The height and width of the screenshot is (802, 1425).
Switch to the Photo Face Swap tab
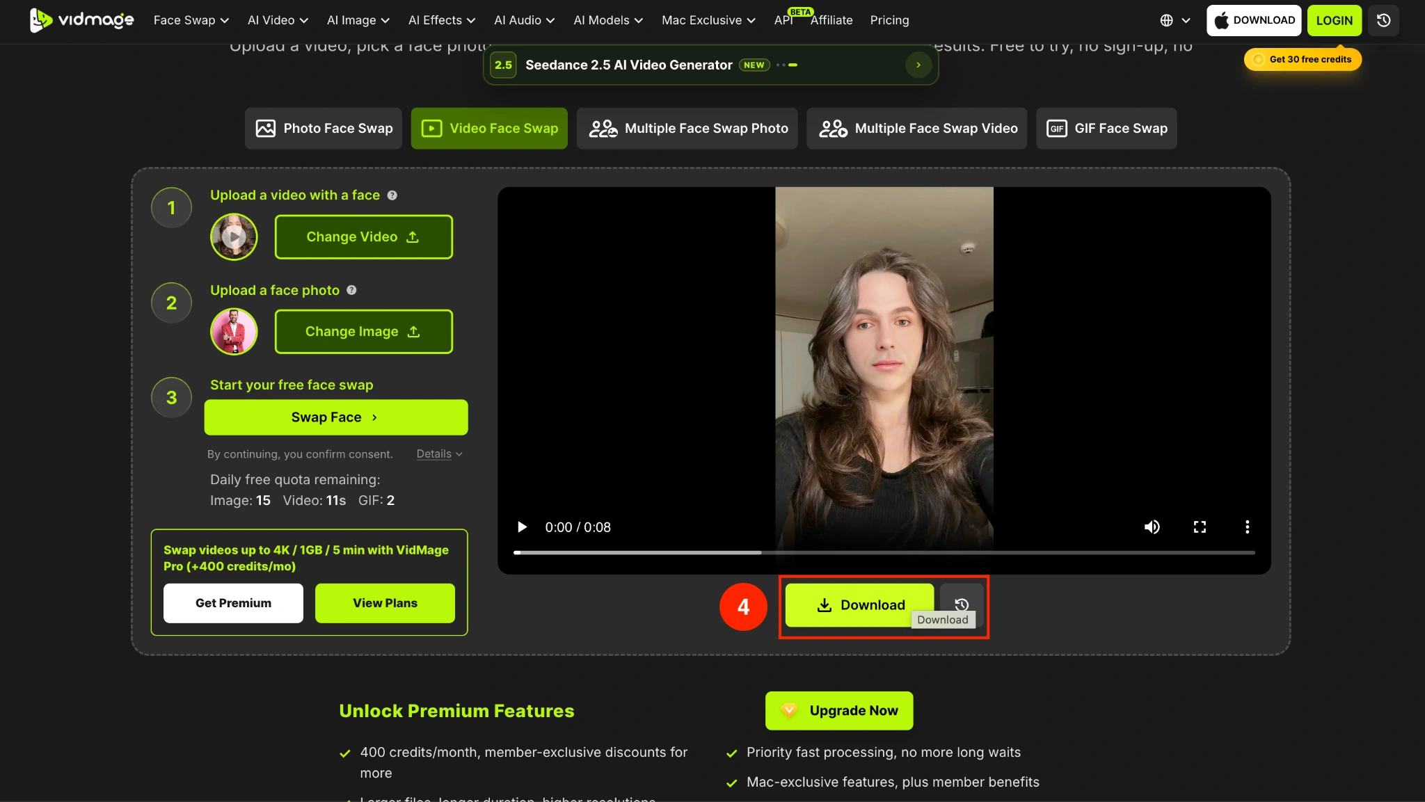(324, 128)
